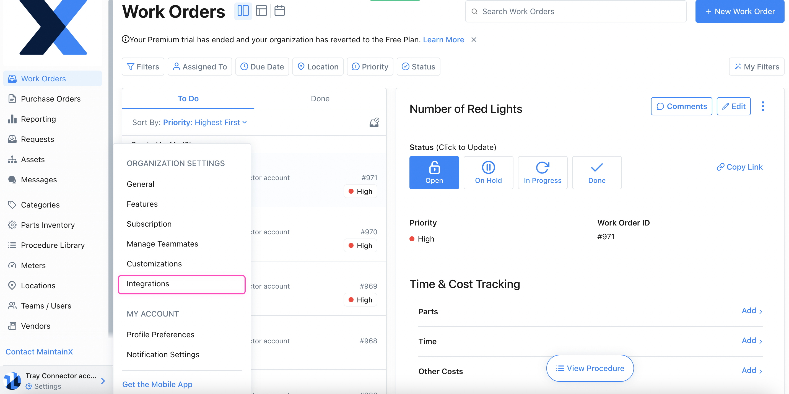Viewport: 789px width, 394px height.
Task: Open Parts Inventory in the sidebar
Action: (x=48, y=225)
